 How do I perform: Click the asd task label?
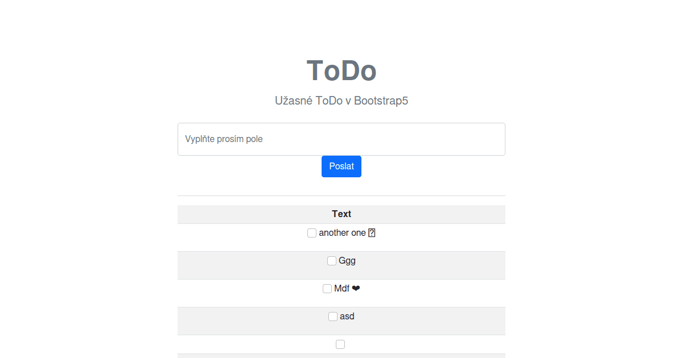click(347, 317)
